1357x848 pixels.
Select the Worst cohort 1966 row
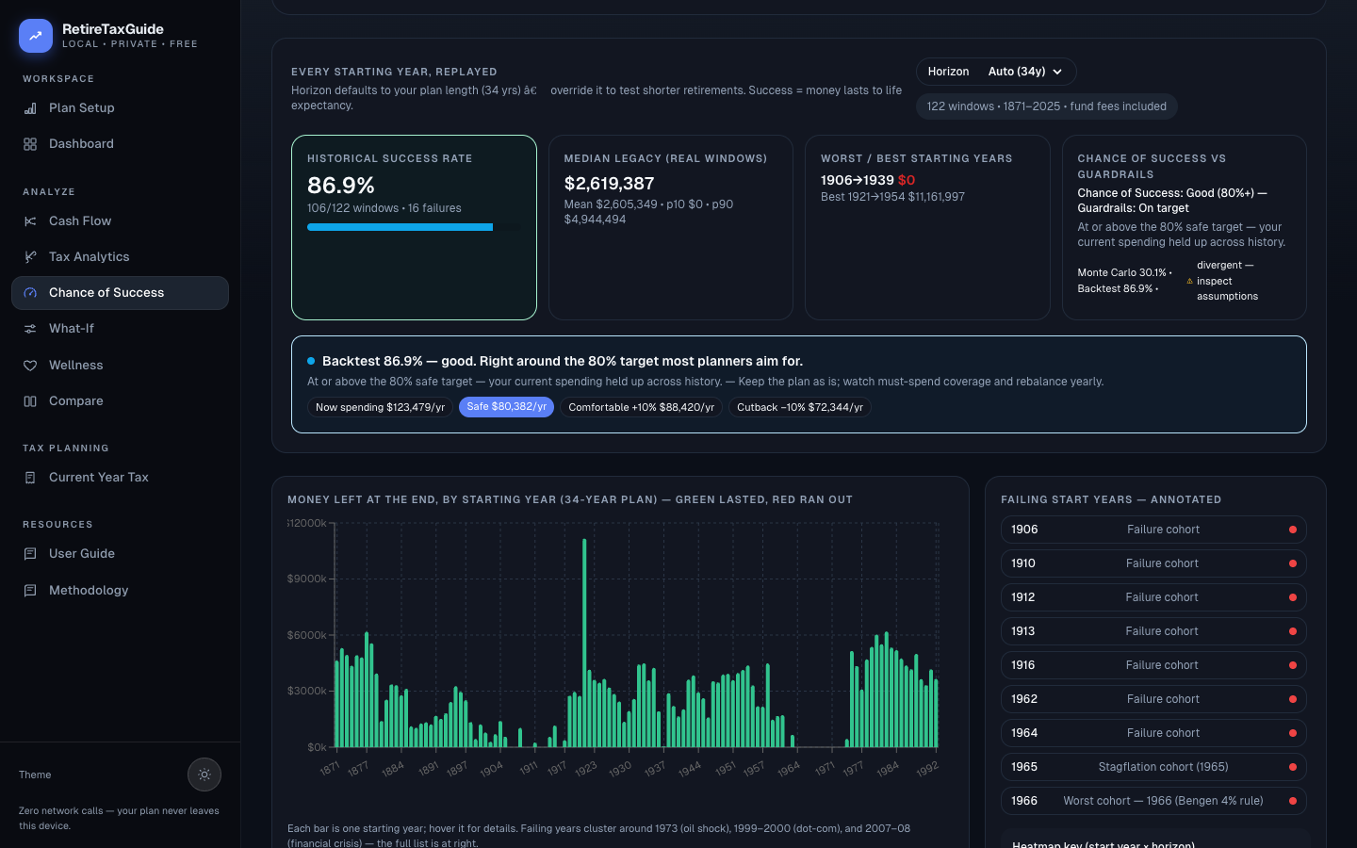1153,801
